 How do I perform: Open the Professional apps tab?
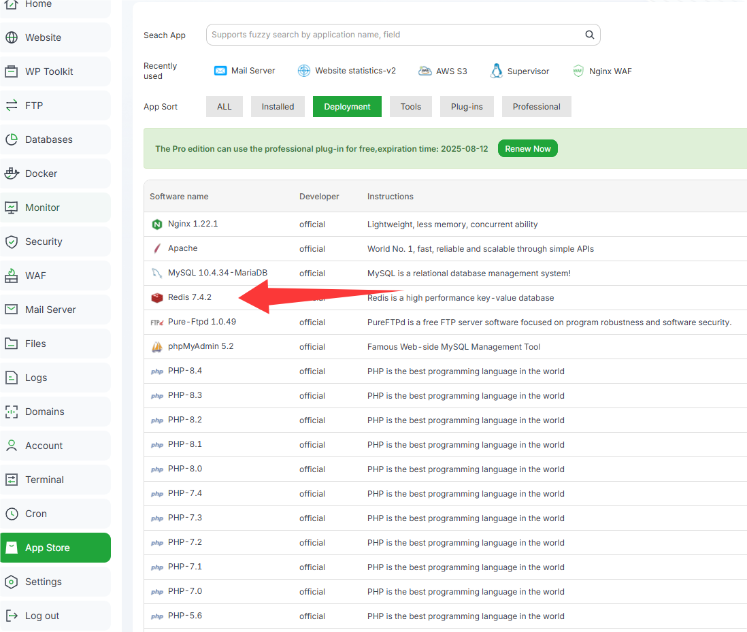pyautogui.click(x=536, y=107)
